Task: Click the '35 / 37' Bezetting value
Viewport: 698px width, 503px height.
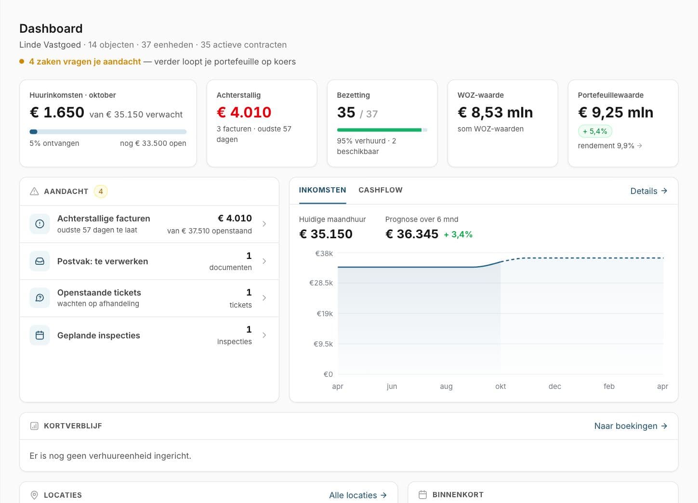Action: pyautogui.click(x=357, y=113)
